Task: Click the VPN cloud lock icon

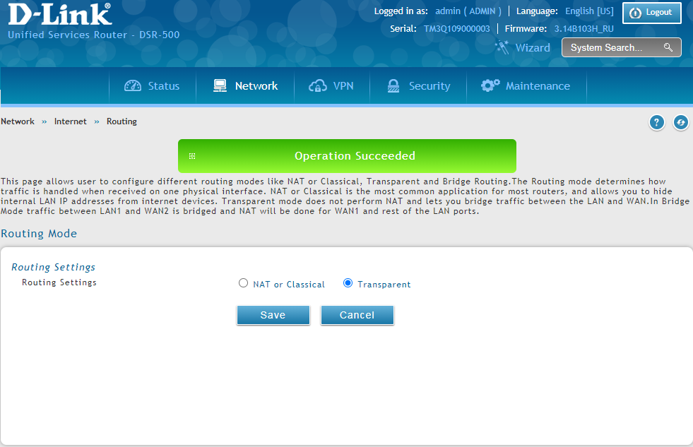Action: (317, 85)
